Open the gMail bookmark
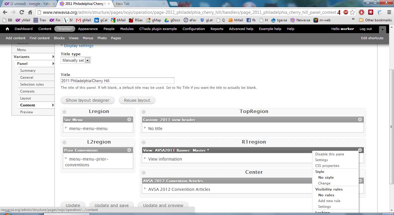 (83, 20)
